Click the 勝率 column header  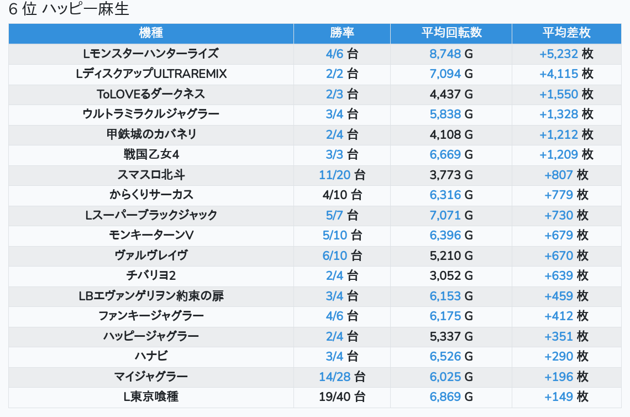[342, 33]
